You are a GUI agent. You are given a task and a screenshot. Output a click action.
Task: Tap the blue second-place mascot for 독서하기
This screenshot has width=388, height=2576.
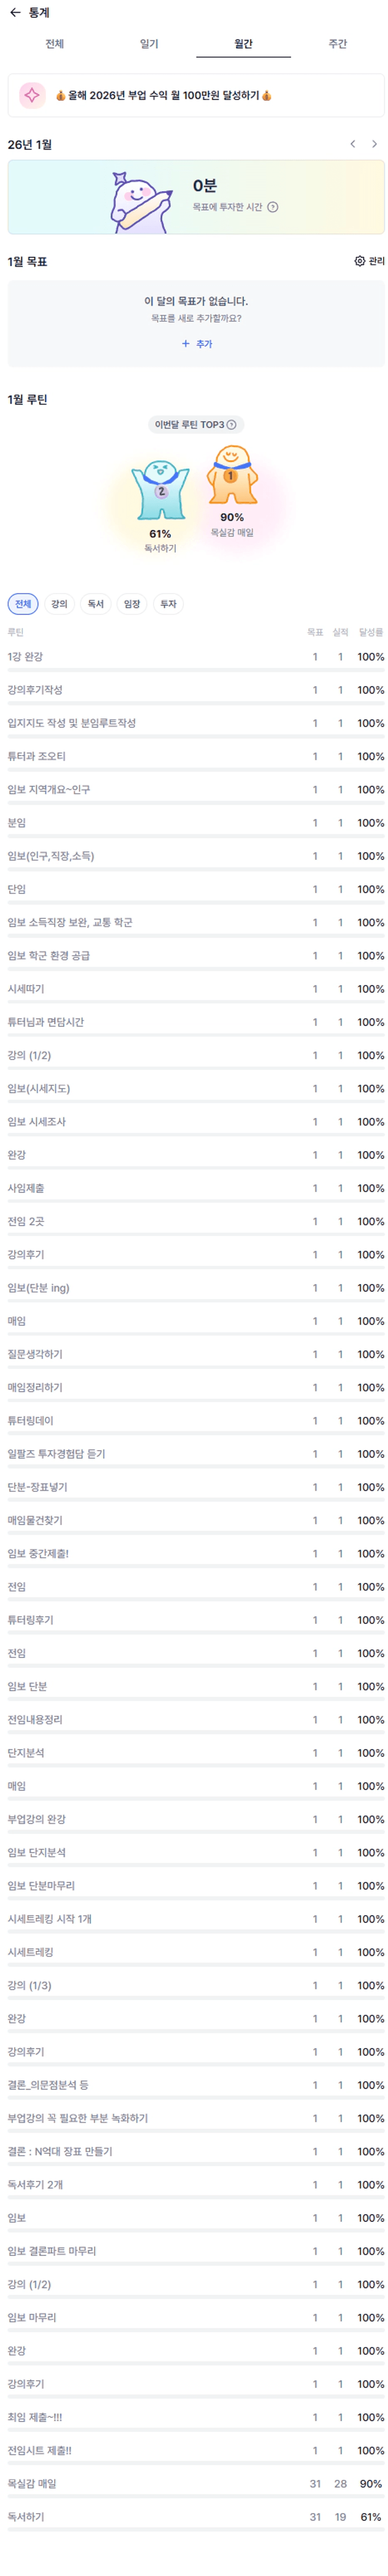point(160,490)
